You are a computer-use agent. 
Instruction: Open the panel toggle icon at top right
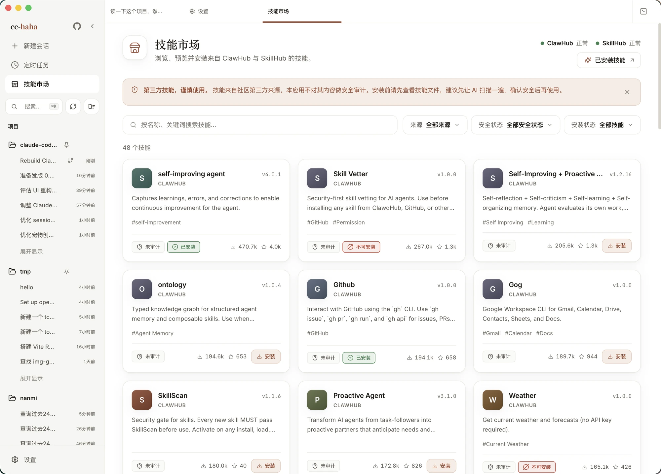point(643,11)
